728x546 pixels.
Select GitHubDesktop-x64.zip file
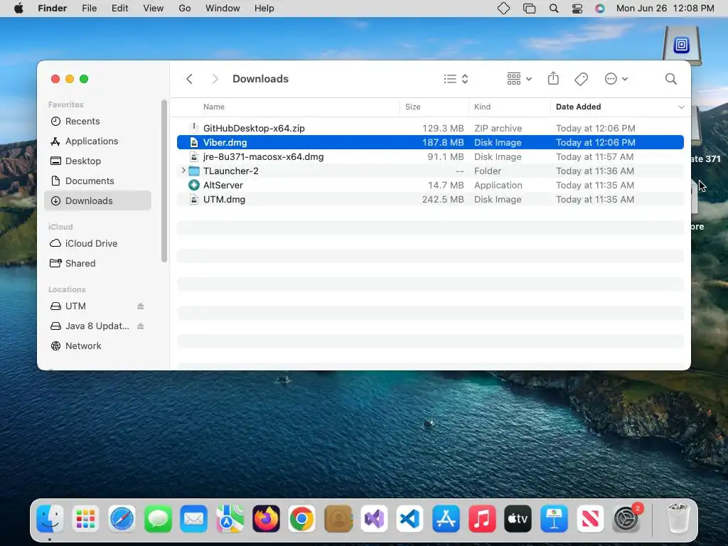[x=430, y=128]
